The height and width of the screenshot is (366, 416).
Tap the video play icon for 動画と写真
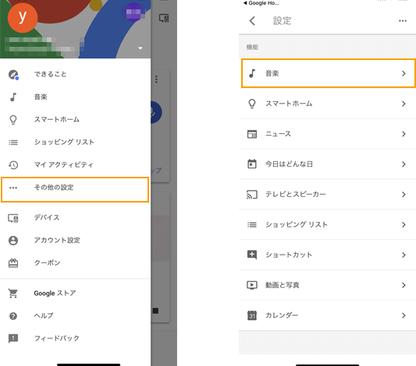click(x=252, y=285)
